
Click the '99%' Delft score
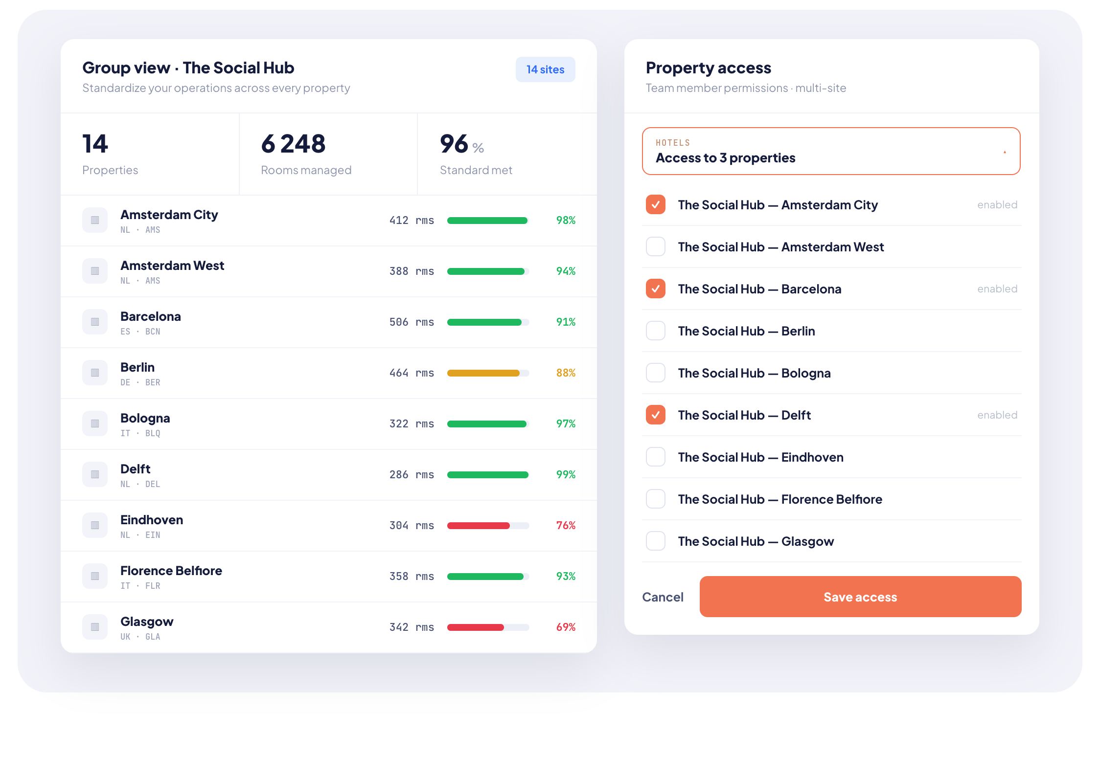(x=566, y=475)
